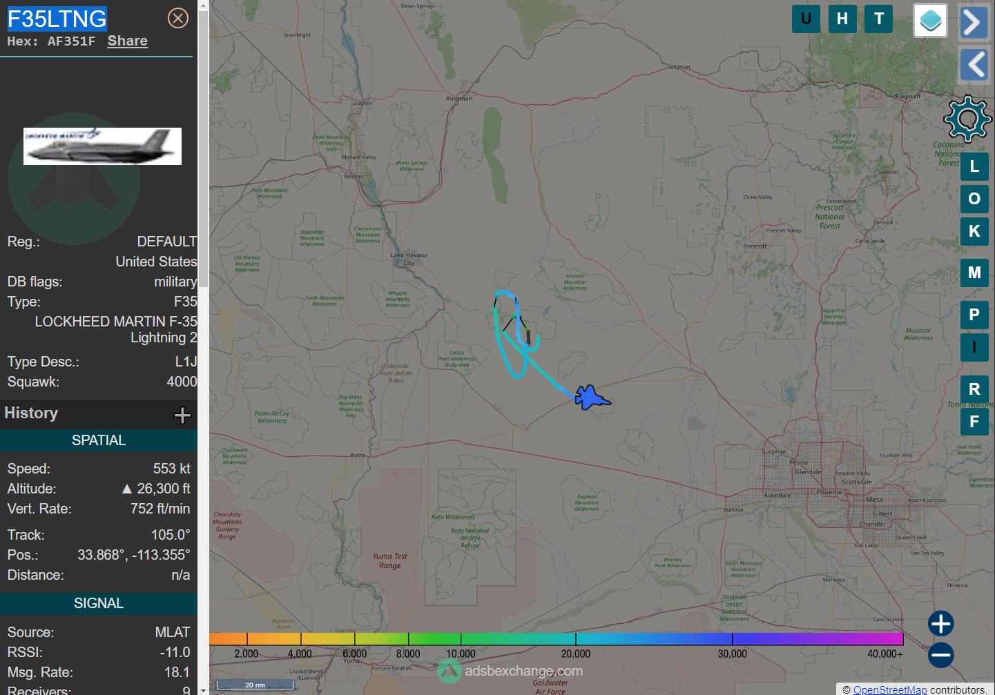This screenshot has height=695, width=995.
Task: Open settings gear icon
Action: 968,119
